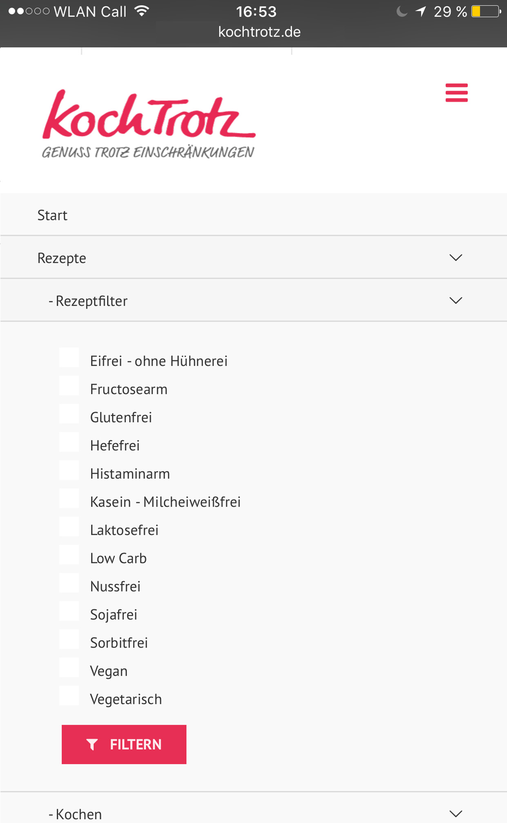Viewport: 507px width, 823px height.
Task: Check the Vegetarisch checkbox
Action: click(x=69, y=696)
